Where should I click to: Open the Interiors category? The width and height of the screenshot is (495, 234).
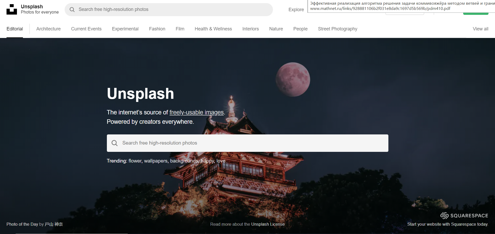[250, 29]
